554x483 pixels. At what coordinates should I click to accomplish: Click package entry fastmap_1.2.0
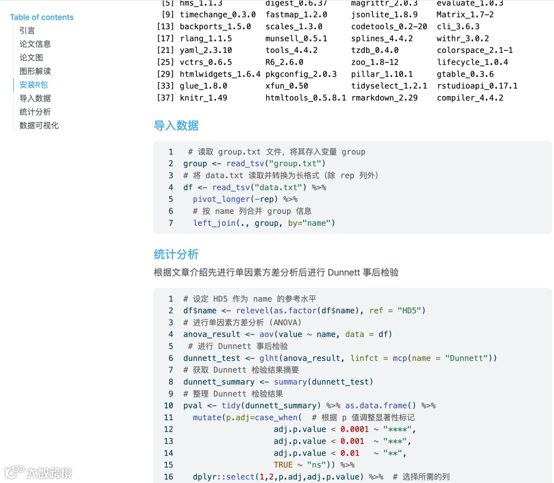click(296, 14)
